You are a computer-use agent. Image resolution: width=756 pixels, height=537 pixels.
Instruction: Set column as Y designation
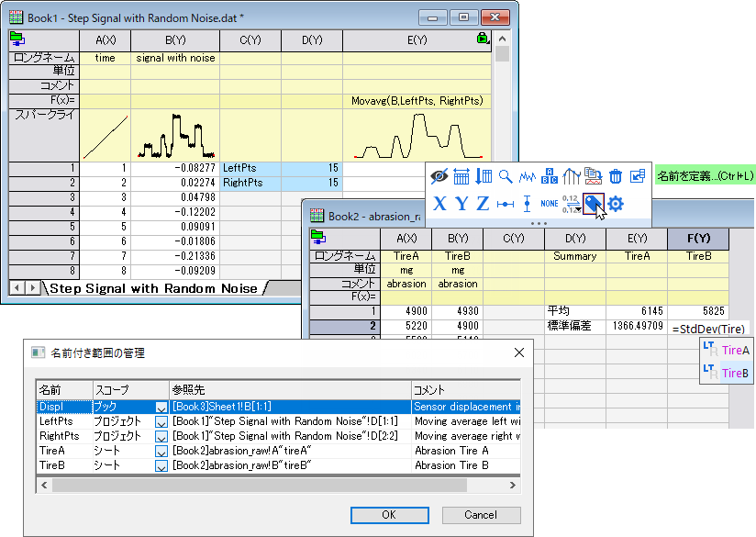pos(461,204)
